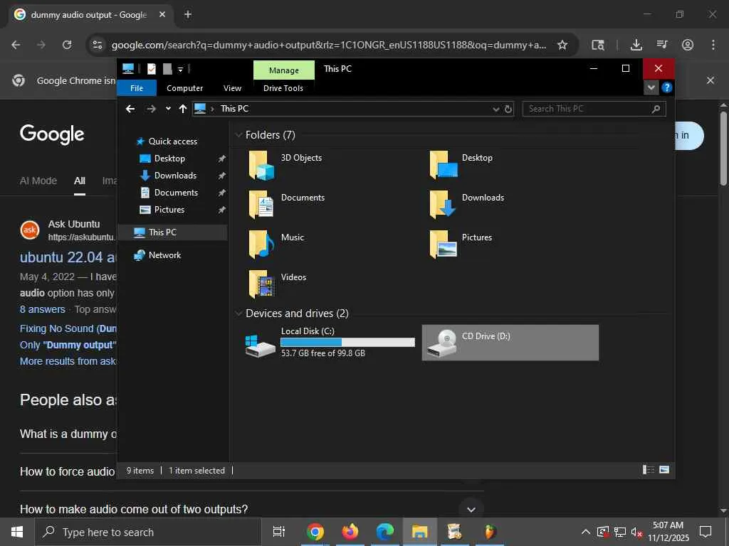The image size is (729, 546).
Task: Open recent locations dropdown
Action: (x=168, y=109)
